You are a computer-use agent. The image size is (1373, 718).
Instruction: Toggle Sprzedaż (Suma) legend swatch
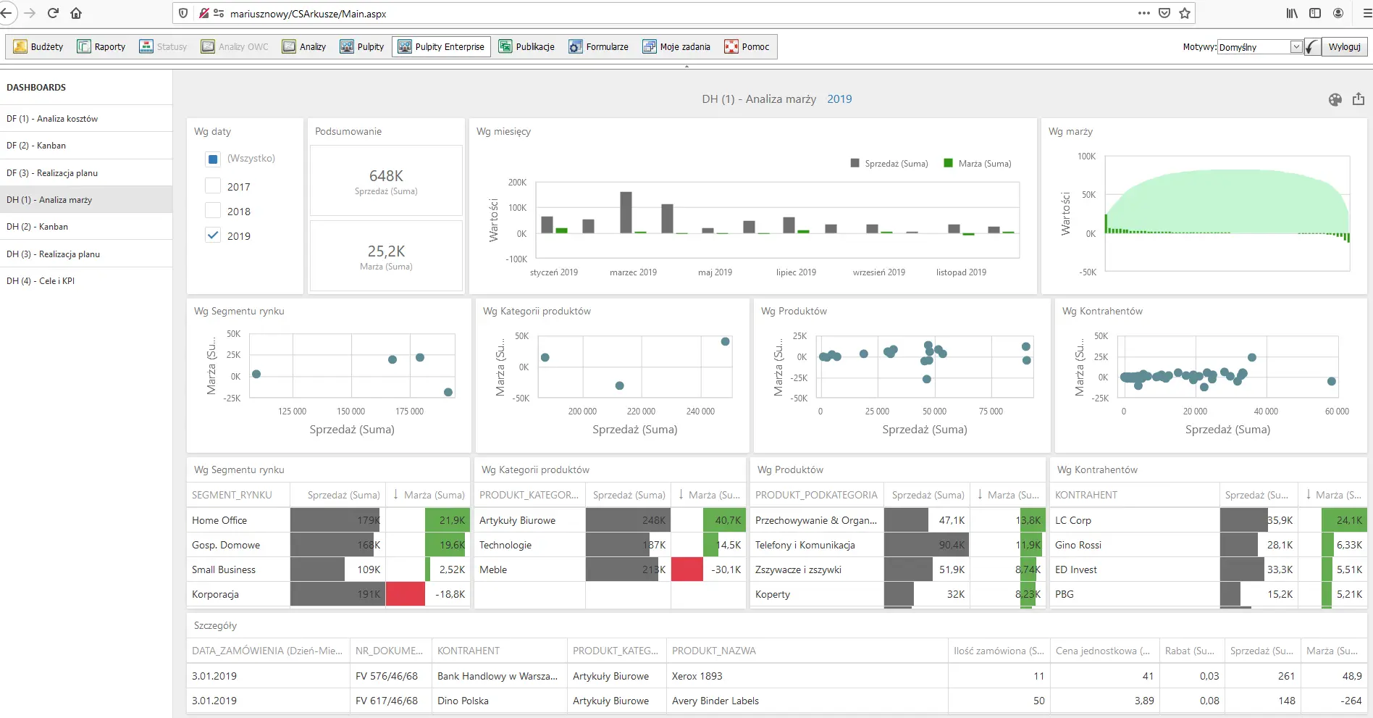(855, 163)
